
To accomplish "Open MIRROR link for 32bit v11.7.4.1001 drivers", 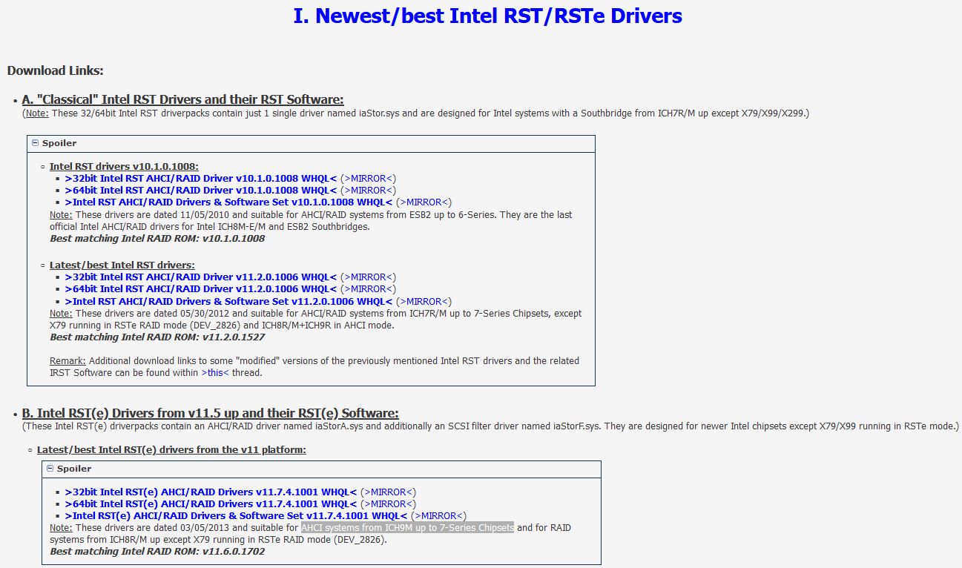I will [389, 492].
